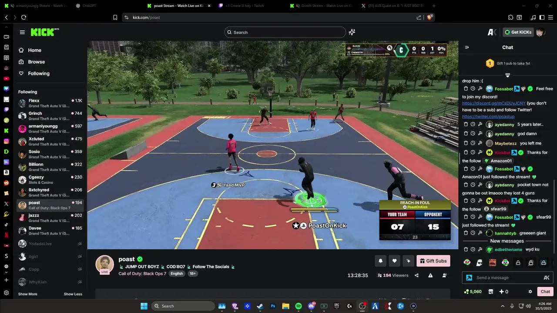Viewport: 557px width, 313px height.
Task: Click the 5,060 channel points balance
Action: point(473,292)
